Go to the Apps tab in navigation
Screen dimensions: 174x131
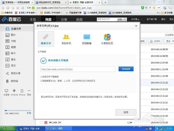pos(79,20)
